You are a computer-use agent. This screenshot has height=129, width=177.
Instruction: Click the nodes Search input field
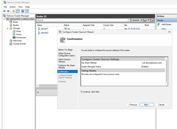pyautogui.click(x=82, y=20)
